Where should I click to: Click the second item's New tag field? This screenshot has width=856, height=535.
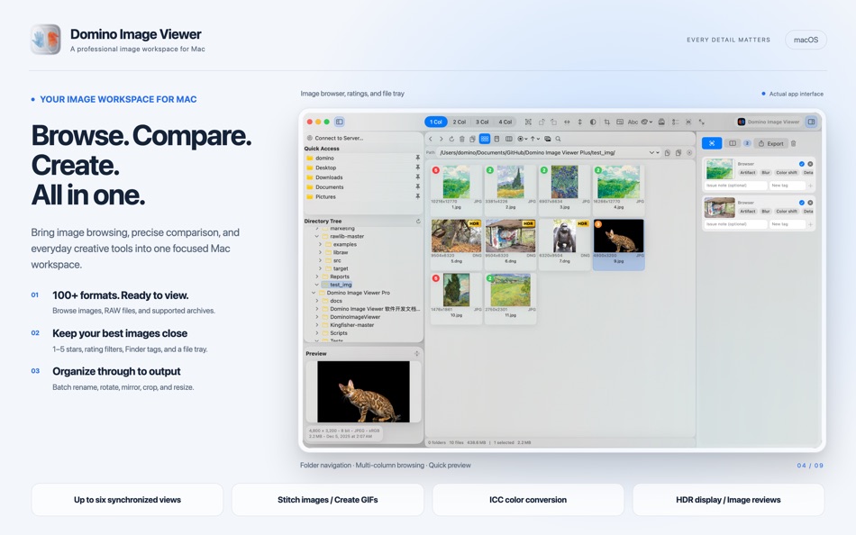788,224
